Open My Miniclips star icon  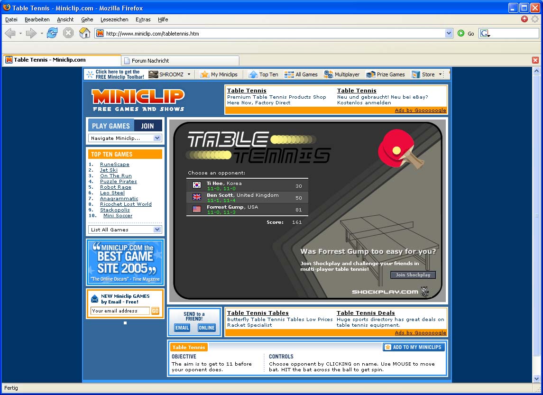tap(205, 74)
